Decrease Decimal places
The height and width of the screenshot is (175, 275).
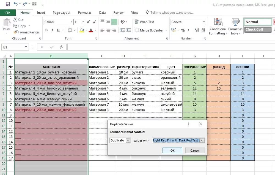pos(203,30)
